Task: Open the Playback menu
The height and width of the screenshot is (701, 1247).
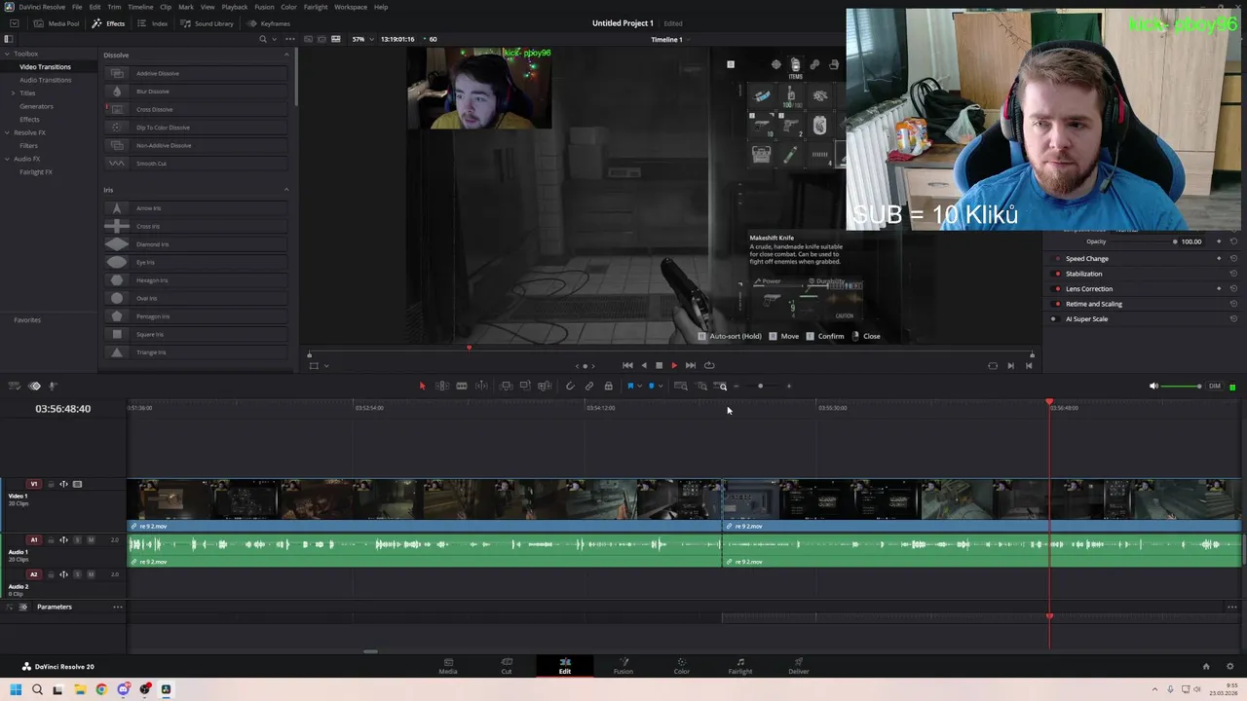Action: [235, 7]
